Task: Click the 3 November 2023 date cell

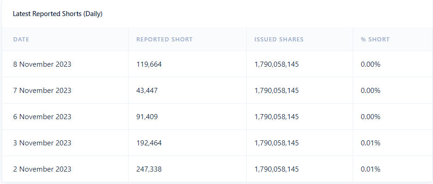Action: [42, 143]
